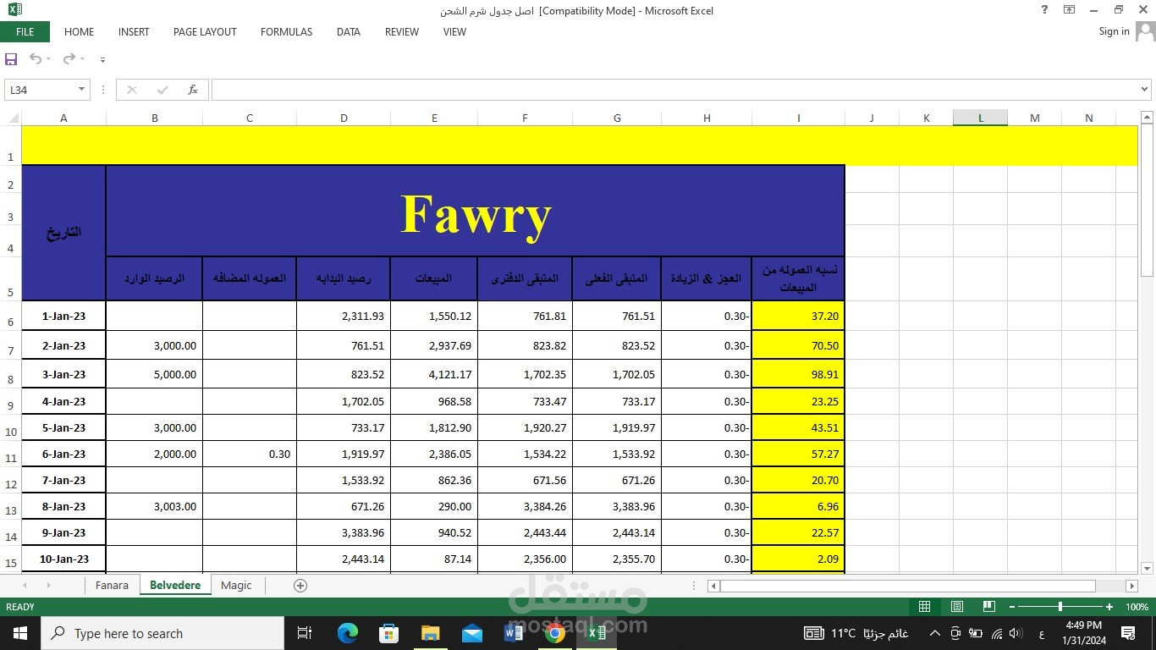The image size is (1156, 650).
Task: Open the taskbar clock showing 4:49 PM
Action: [x=1082, y=633]
